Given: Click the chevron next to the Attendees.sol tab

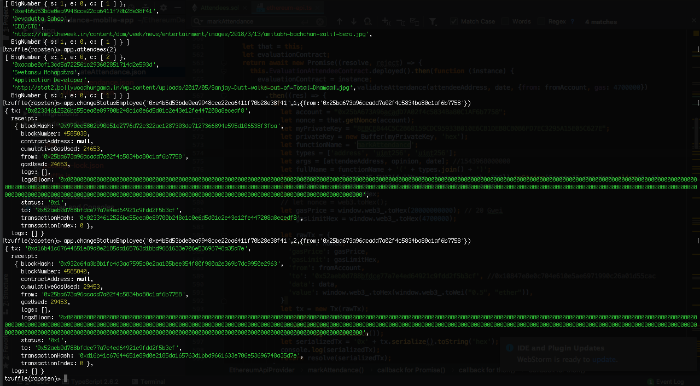Looking at the screenshot, I should [244, 8].
